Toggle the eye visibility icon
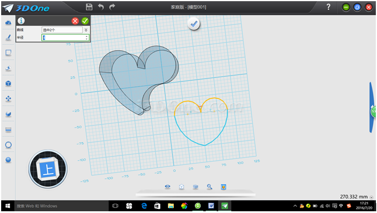Screen dimensions: 377x213 (167, 186)
